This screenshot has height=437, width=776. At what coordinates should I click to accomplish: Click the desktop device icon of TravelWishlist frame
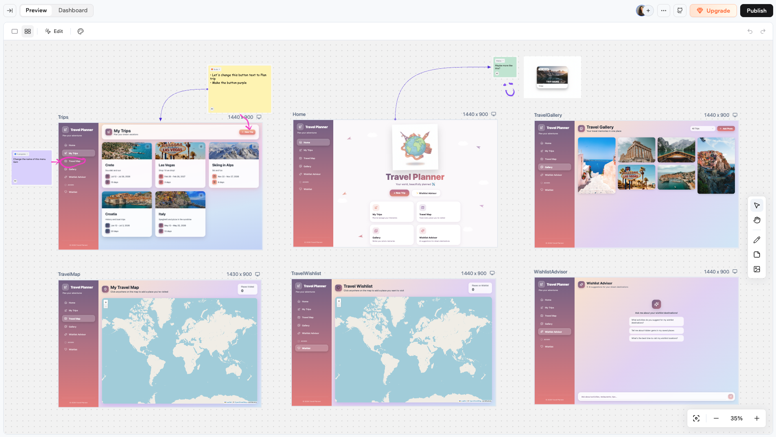(x=492, y=273)
